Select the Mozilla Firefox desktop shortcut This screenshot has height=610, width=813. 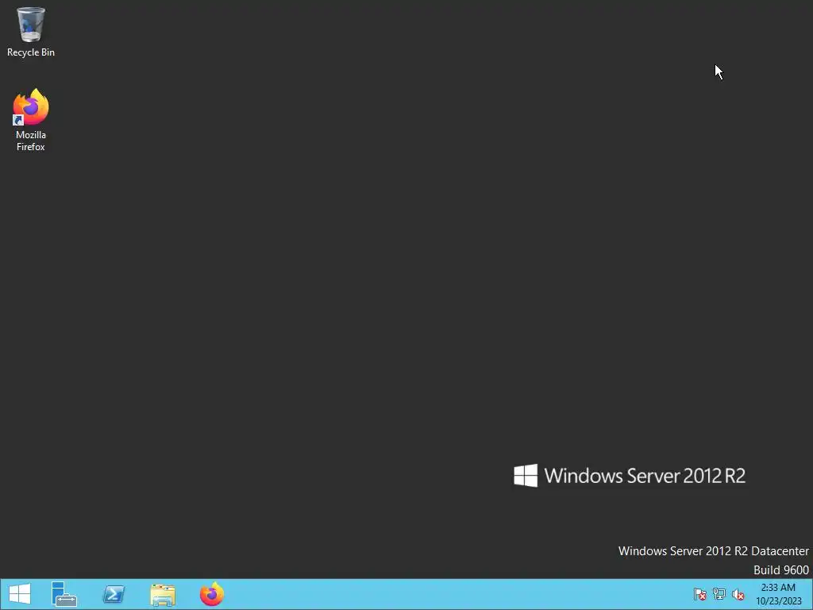coord(31,120)
